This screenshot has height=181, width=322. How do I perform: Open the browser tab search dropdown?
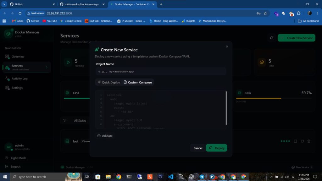tap(4, 4)
